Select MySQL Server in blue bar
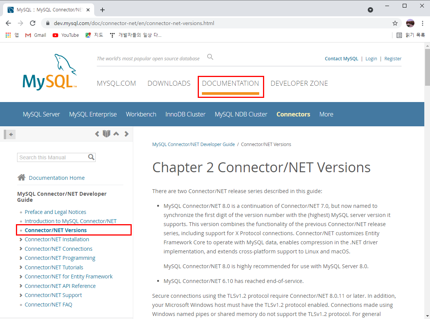This screenshot has width=430, height=319. 41,114
